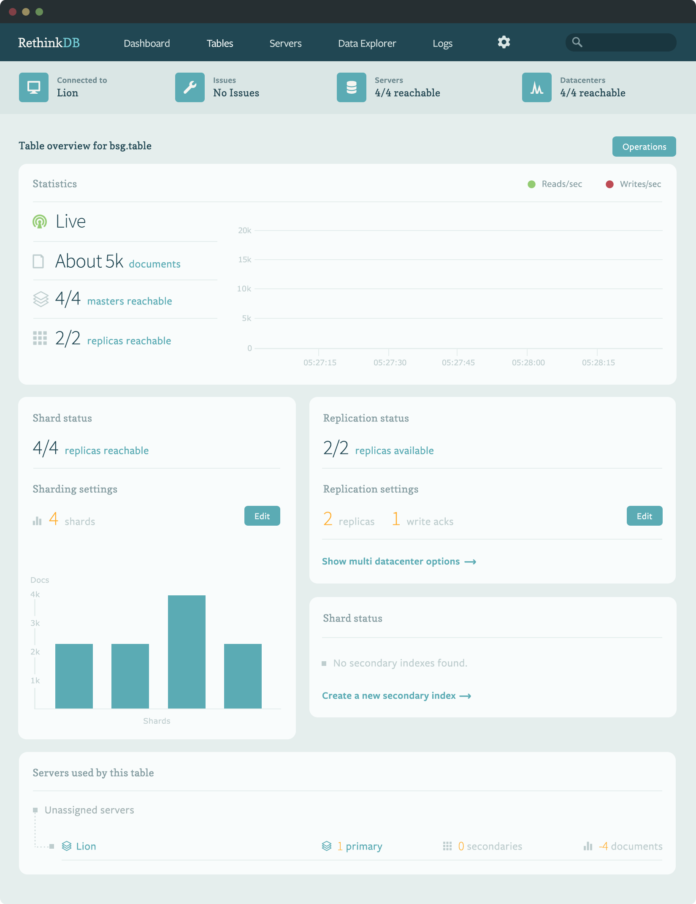Click the '2 replicas' setting value
Image resolution: width=696 pixels, height=904 pixels.
[x=349, y=519]
